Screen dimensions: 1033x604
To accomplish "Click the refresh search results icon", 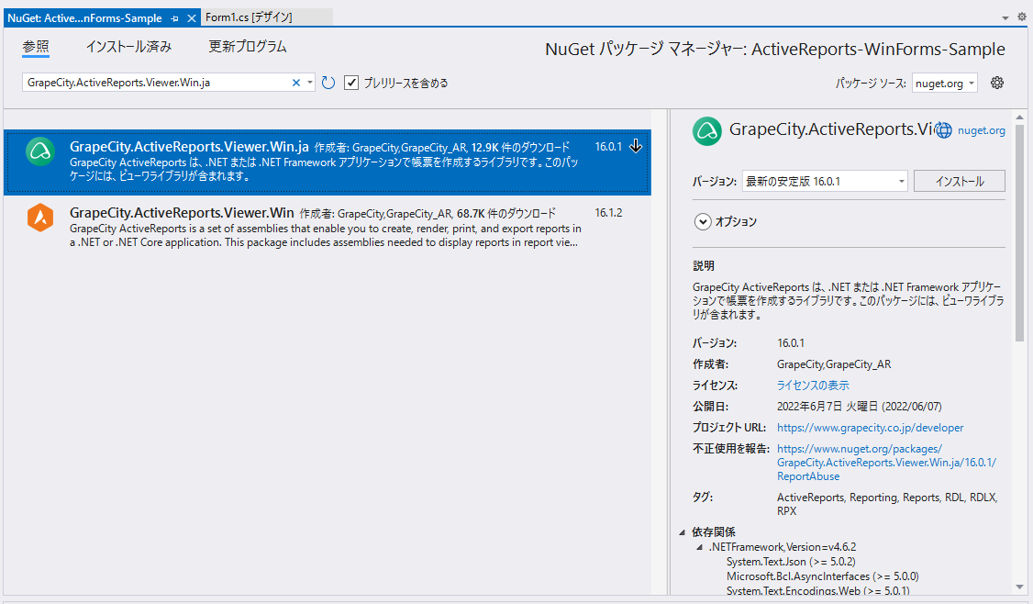I will (328, 83).
